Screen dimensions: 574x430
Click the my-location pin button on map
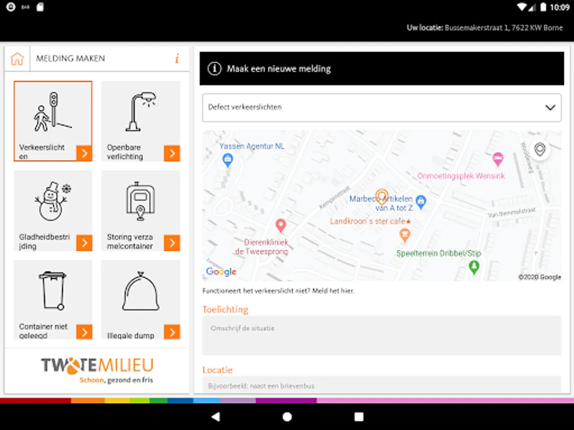540,150
